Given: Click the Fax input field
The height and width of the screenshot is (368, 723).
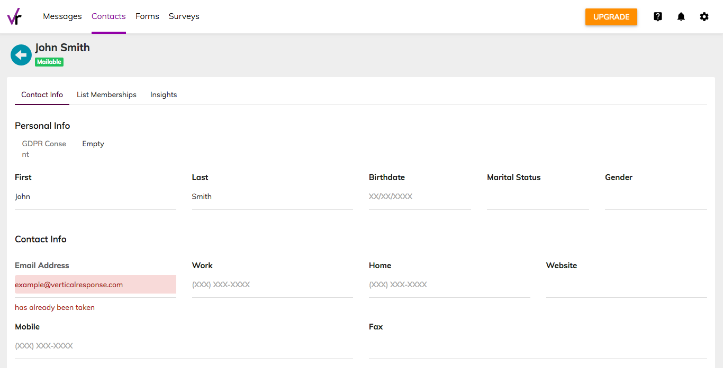Looking at the screenshot, I should point(538,346).
